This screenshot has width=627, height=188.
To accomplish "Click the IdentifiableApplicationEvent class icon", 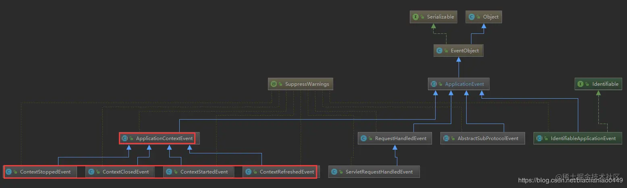I will (x=539, y=138).
